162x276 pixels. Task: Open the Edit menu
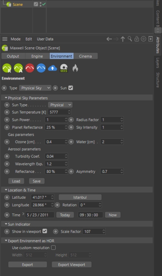coord(29,39)
